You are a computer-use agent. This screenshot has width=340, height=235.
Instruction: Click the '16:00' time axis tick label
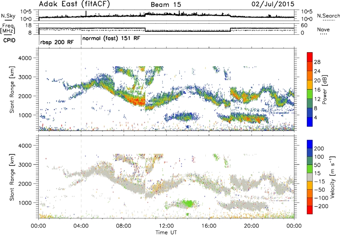point(209,226)
